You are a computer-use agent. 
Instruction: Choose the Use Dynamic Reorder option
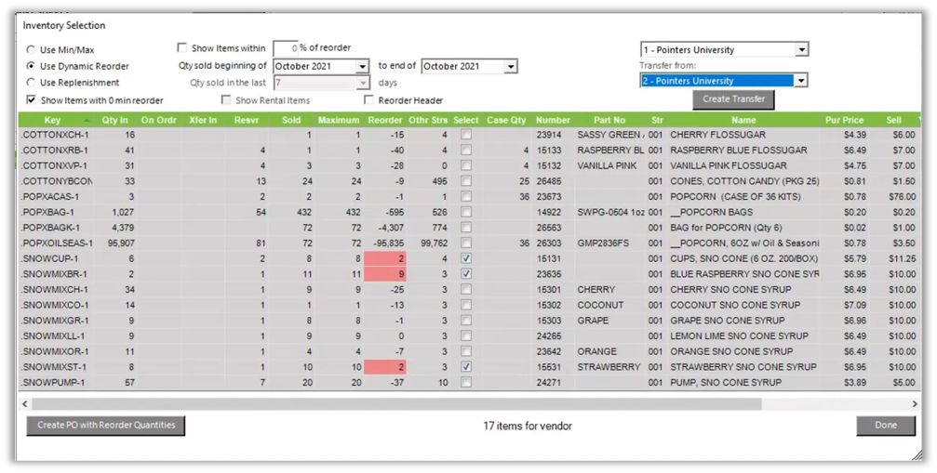(x=32, y=67)
